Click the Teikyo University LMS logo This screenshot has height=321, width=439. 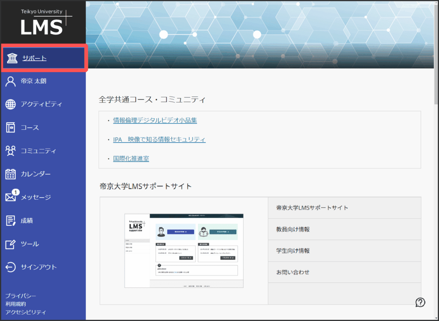point(46,22)
